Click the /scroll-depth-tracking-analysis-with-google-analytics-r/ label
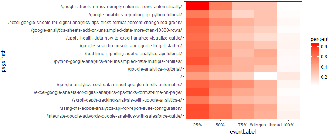 pyautogui.click(x=127, y=100)
